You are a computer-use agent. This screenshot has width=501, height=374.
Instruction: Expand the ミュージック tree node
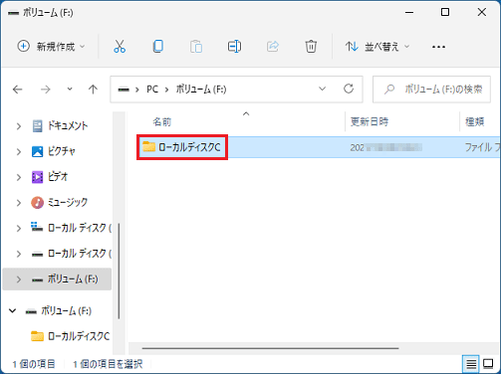pos(19,203)
